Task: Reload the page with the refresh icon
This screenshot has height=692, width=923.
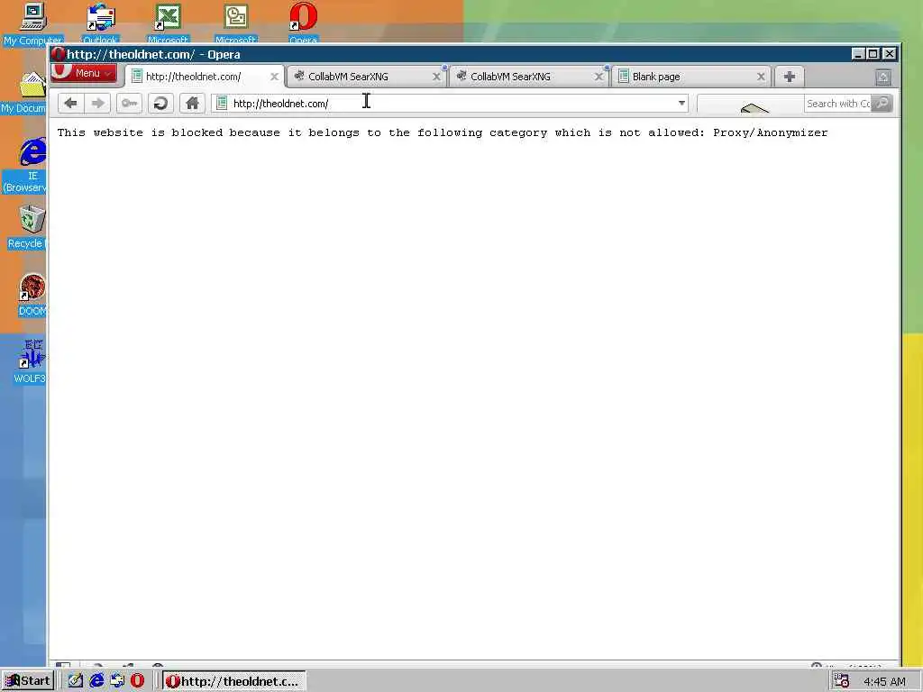Action: pyautogui.click(x=160, y=104)
